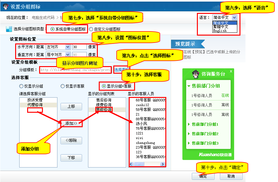The height and width of the screenshot is (182, 278).
Task: Pick English in the language dropdown list
Action: pyautogui.click(x=220, y=31)
